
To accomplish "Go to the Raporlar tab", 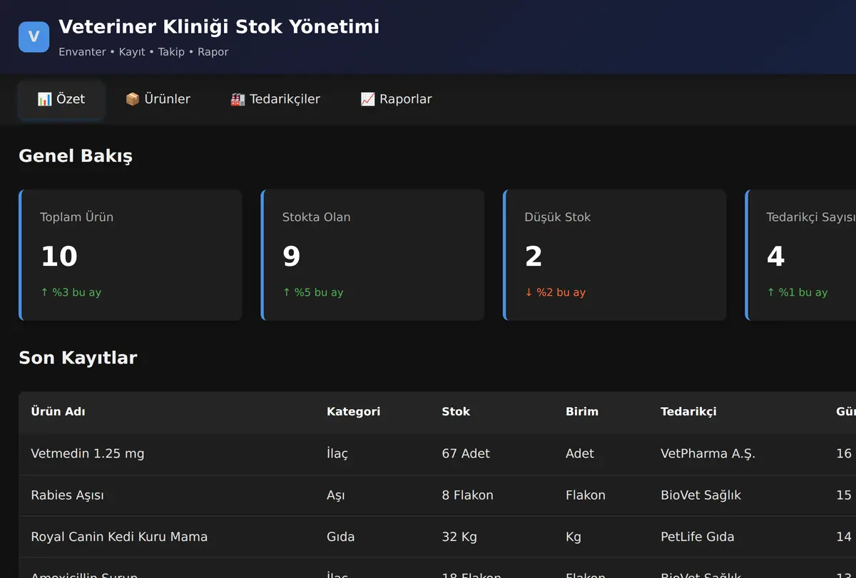I will pos(396,99).
